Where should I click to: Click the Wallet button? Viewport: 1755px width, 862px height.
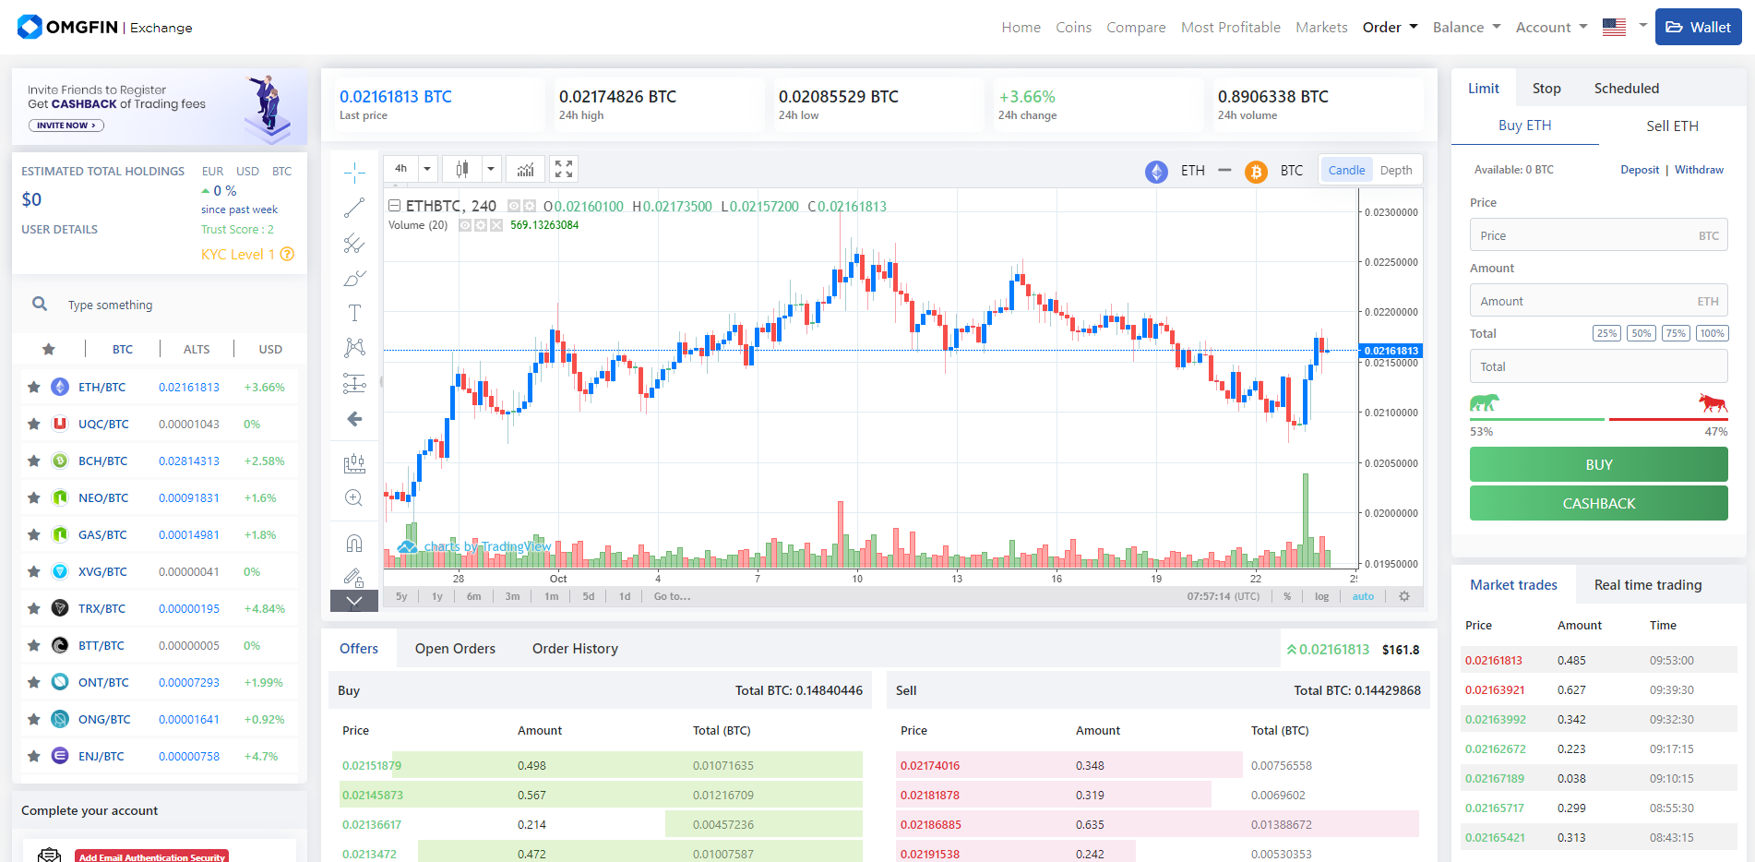point(1698,27)
